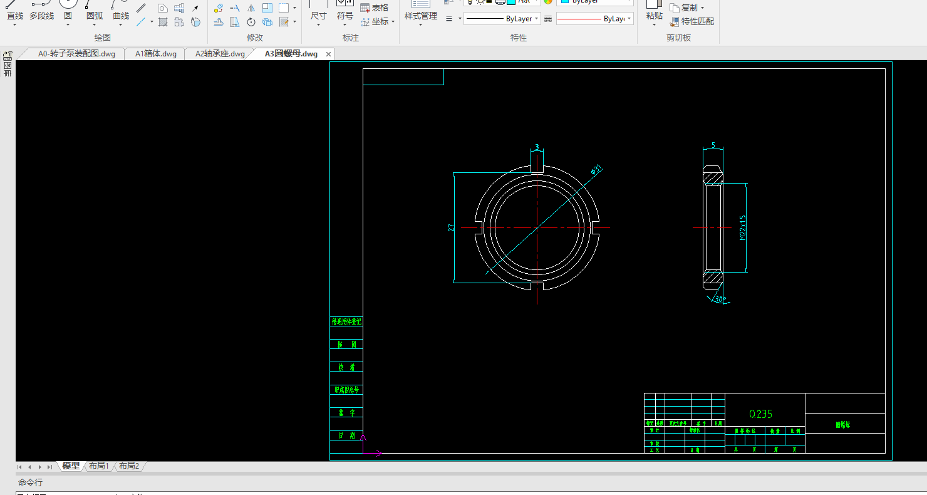The height and width of the screenshot is (495, 927).
Task: Open the 布局1 layout tab
Action: point(99,466)
